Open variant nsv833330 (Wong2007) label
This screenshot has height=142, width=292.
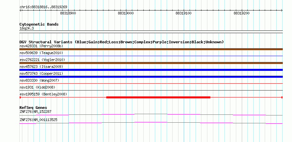point(39,80)
